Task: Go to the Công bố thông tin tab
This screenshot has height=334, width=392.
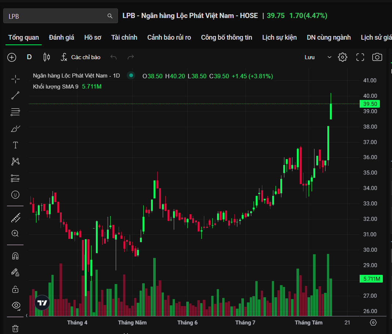Action: click(x=227, y=37)
